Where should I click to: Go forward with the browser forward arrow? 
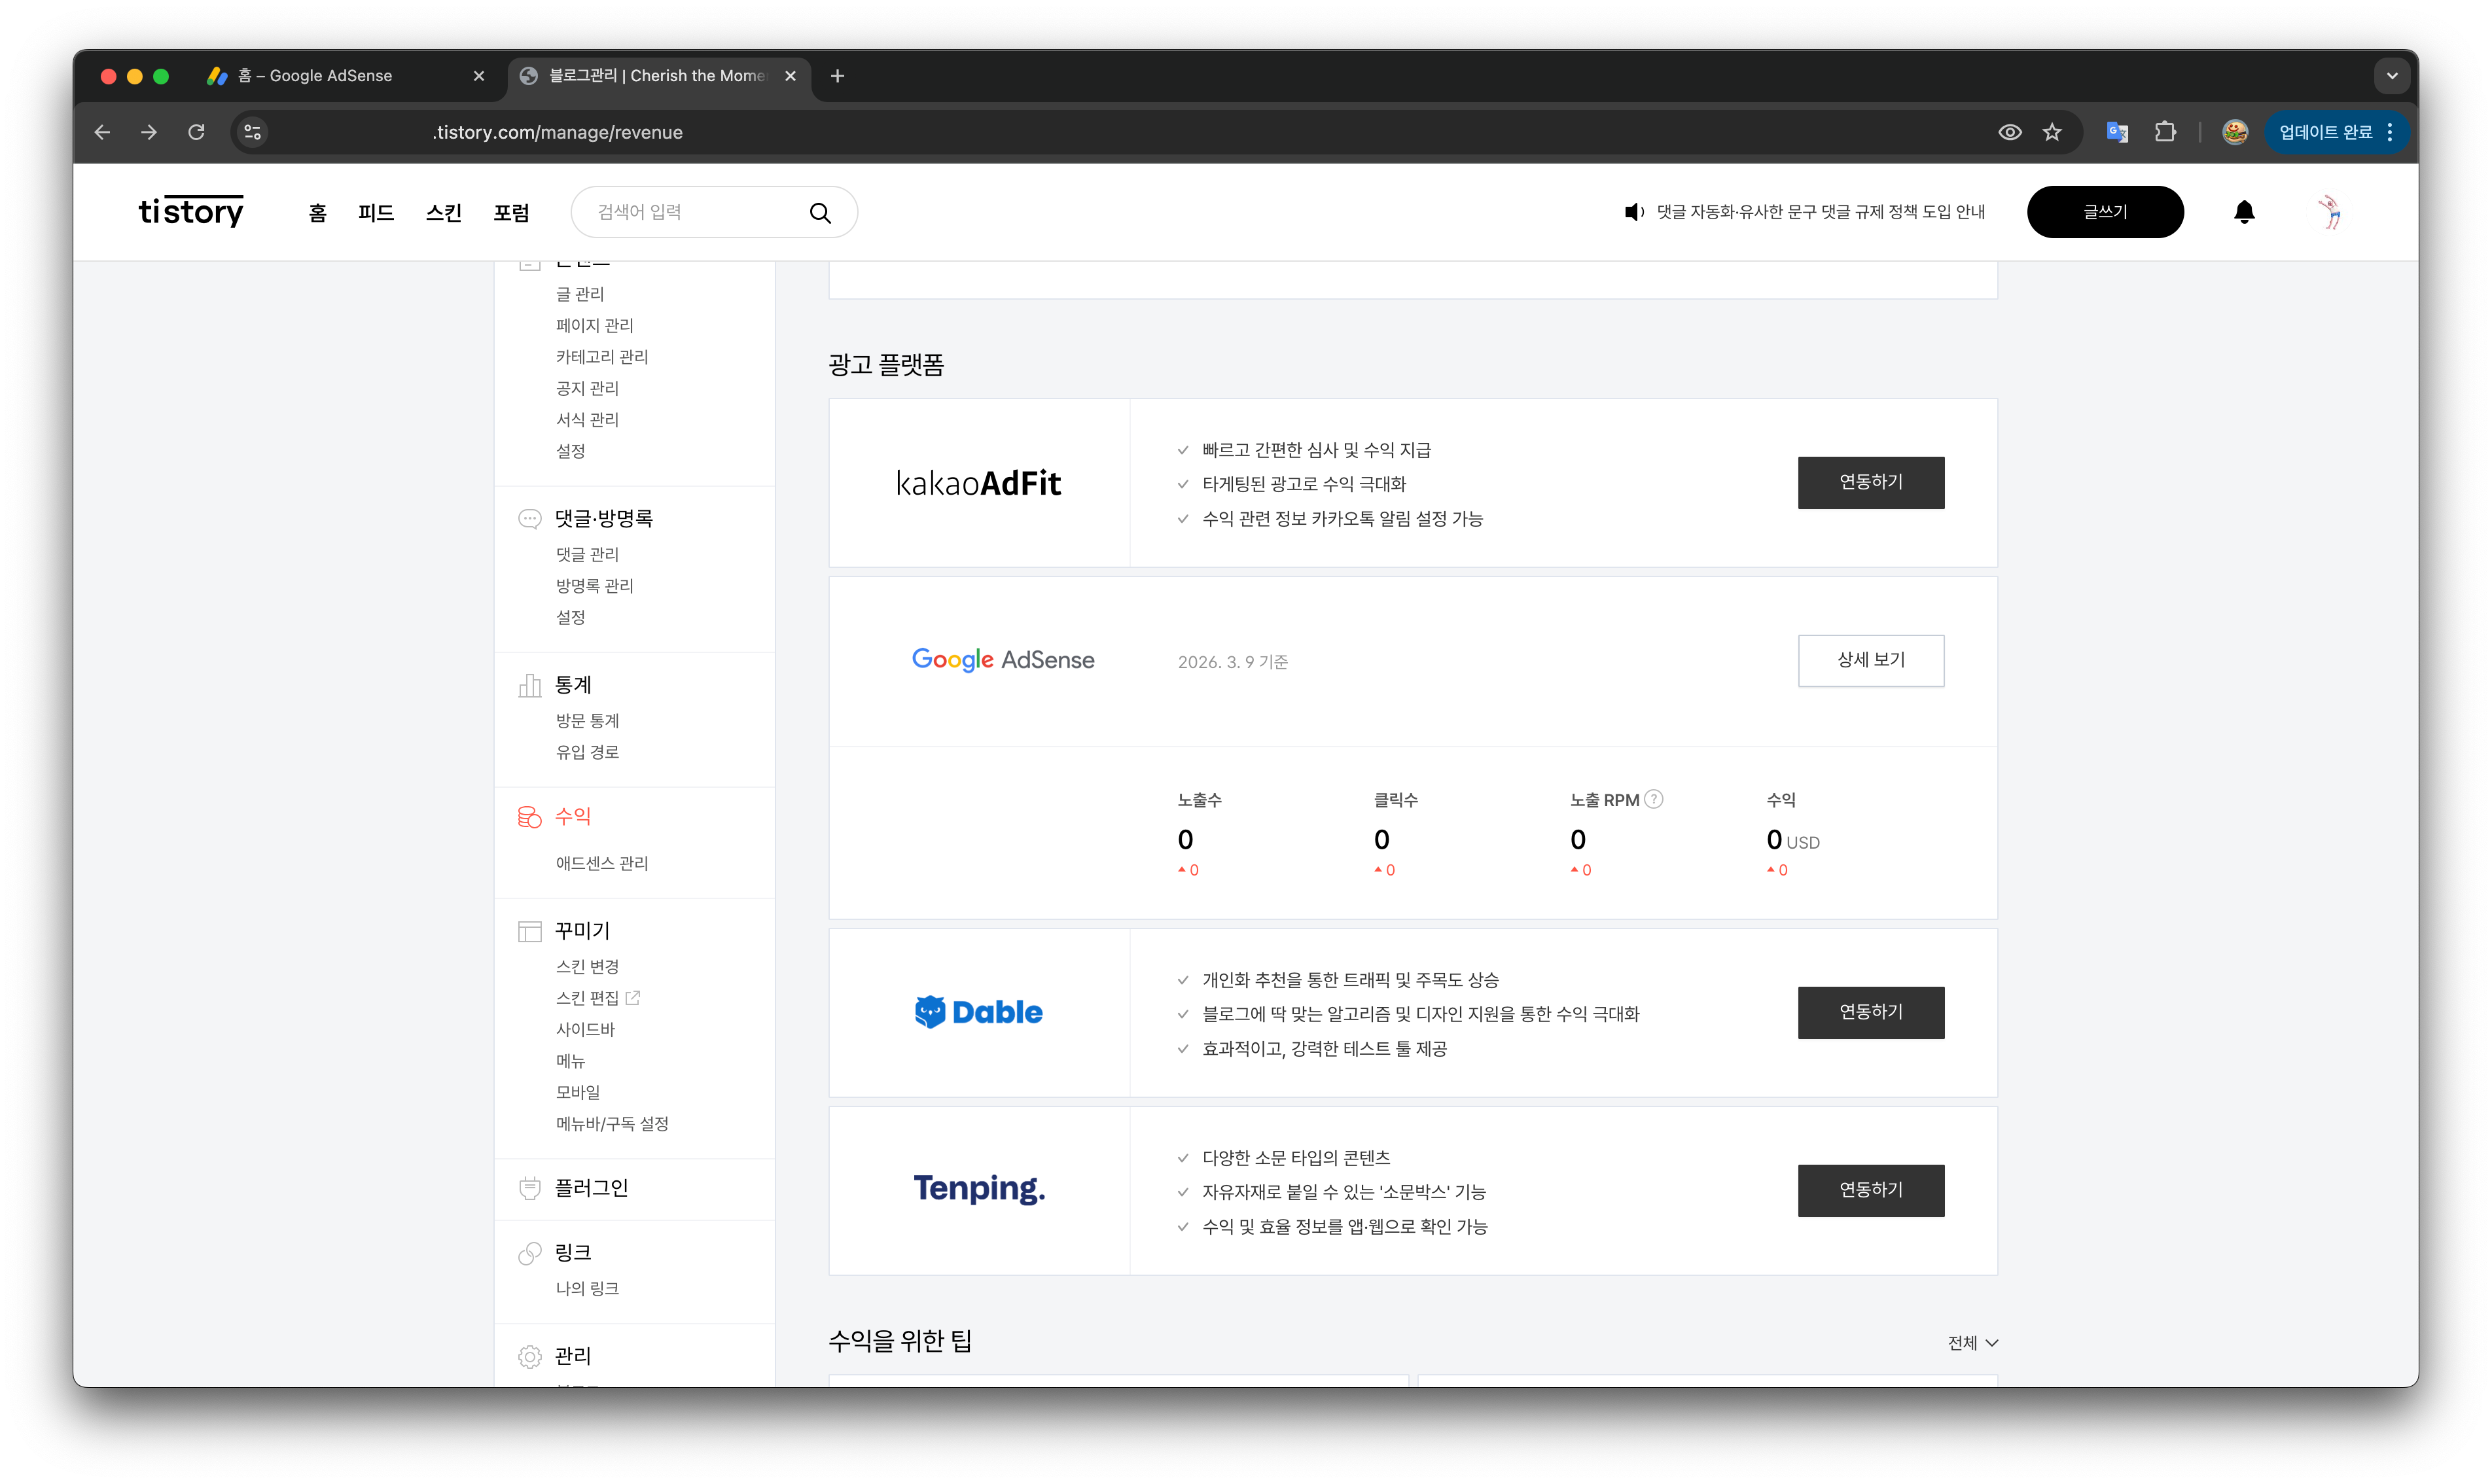(x=149, y=132)
